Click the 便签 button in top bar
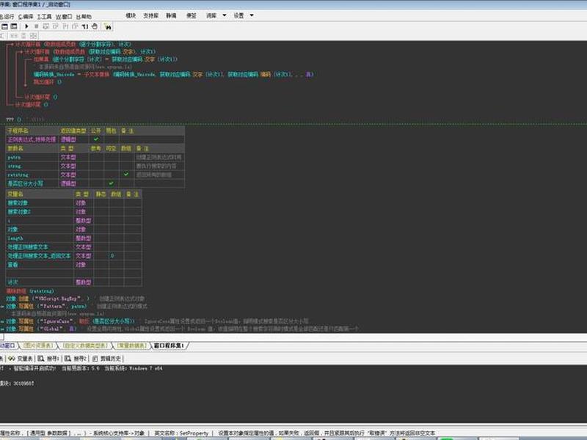Image resolution: width=587 pixels, height=440 pixels. 192,15
